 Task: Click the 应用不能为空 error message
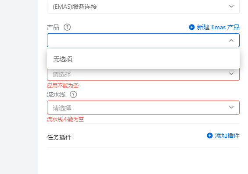[x=63, y=86]
